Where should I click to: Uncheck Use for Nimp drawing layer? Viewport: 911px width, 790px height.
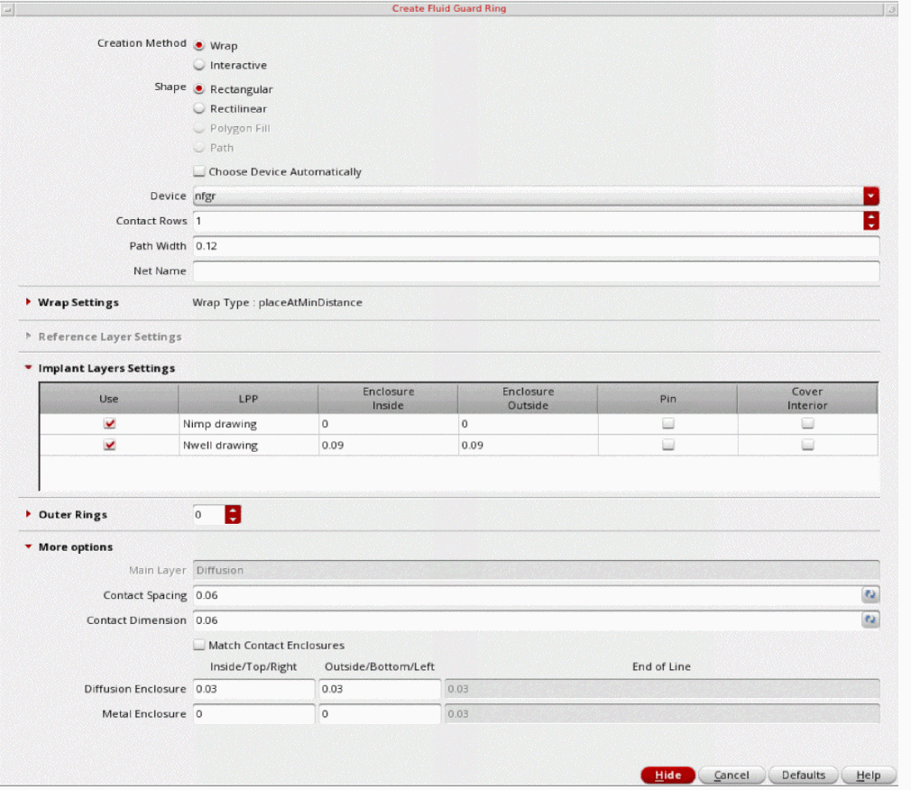pos(109,423)
